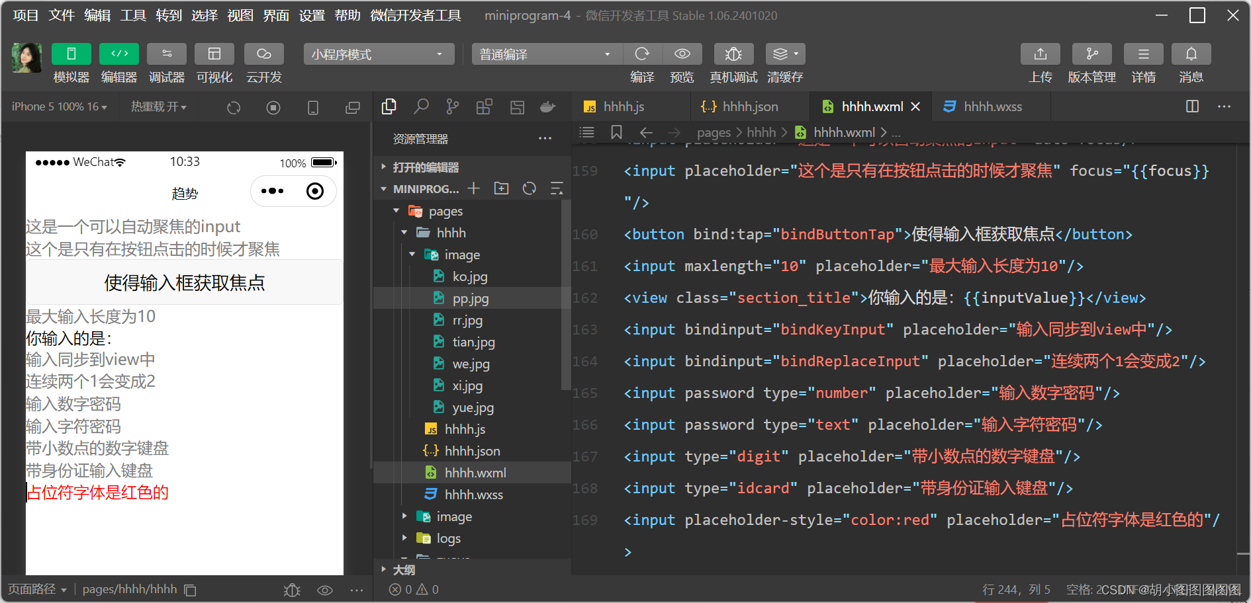Open 版本管理 version control
The width and height of the screenshot is (1251, 603).
[x=1092, y=54]
